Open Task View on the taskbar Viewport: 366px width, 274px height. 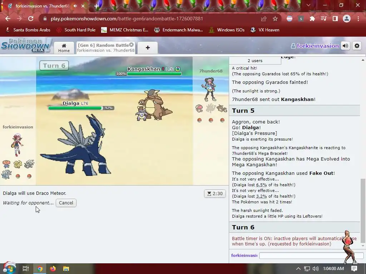25,269
